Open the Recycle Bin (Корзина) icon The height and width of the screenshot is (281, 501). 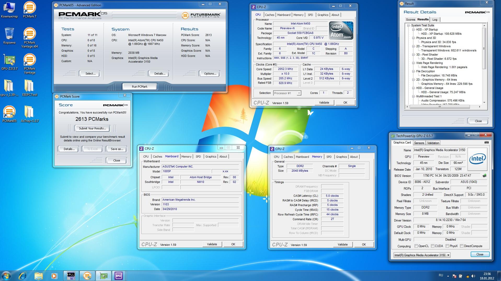(9, 36)
